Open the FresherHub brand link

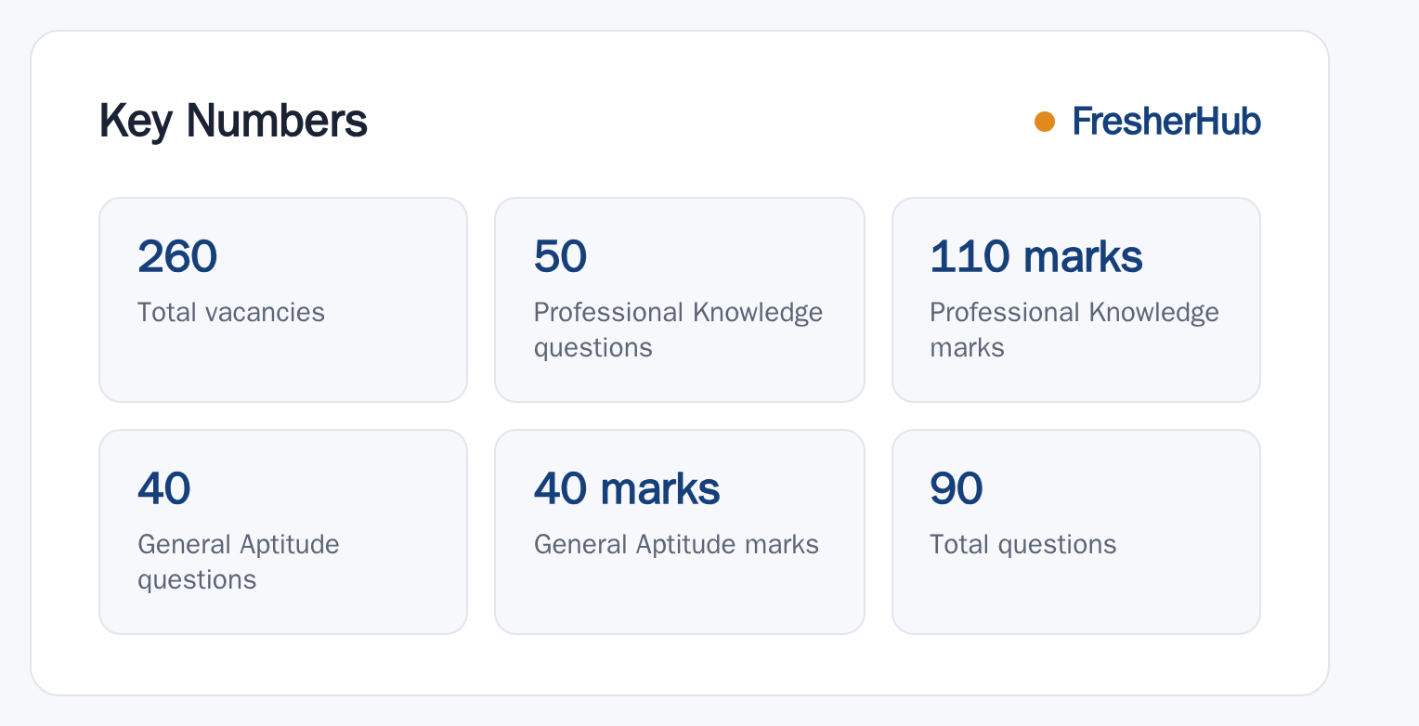(1166, 122)
